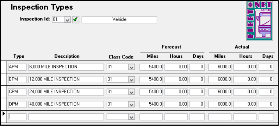Expand the Class Code dropdown for CPM
This screenshot has height=126, width=279.
coord(131,92)
